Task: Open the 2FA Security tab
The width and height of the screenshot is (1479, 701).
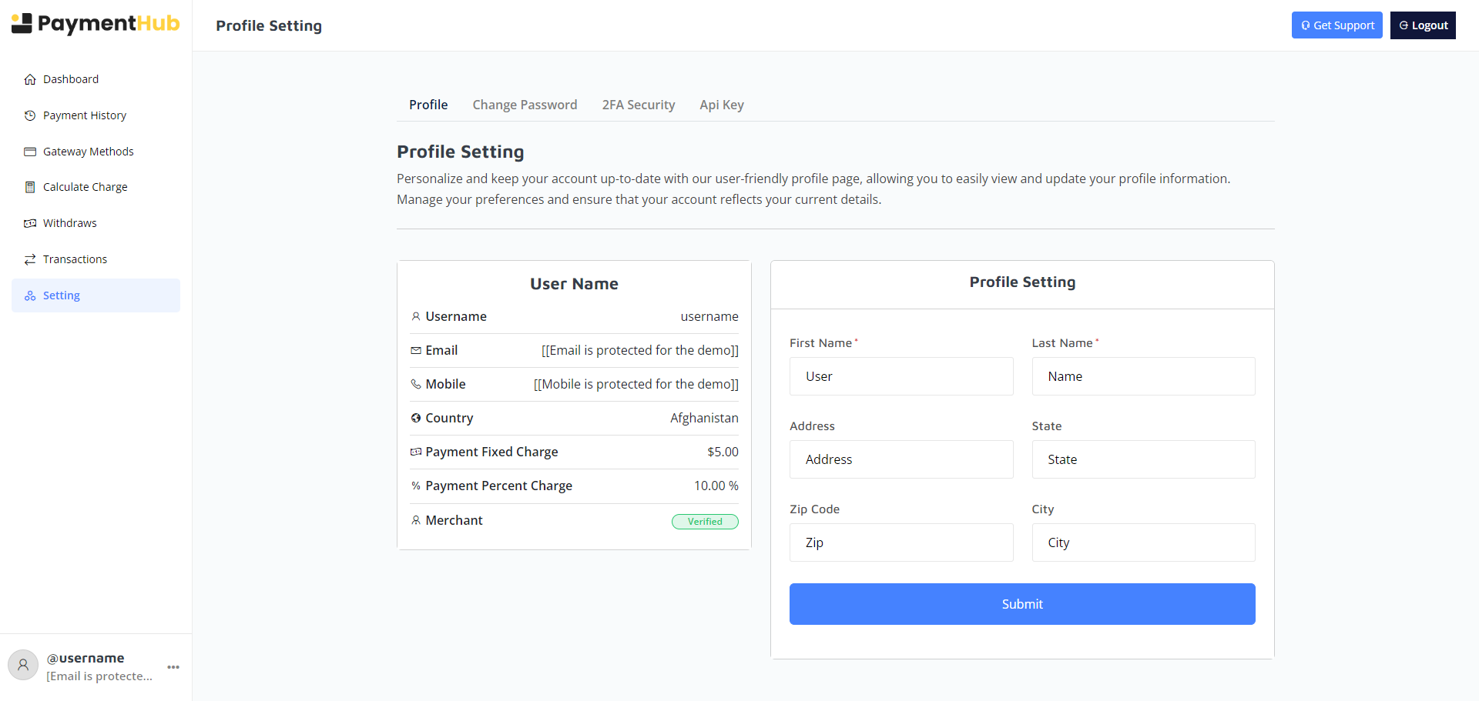Action: coord(638,105)
